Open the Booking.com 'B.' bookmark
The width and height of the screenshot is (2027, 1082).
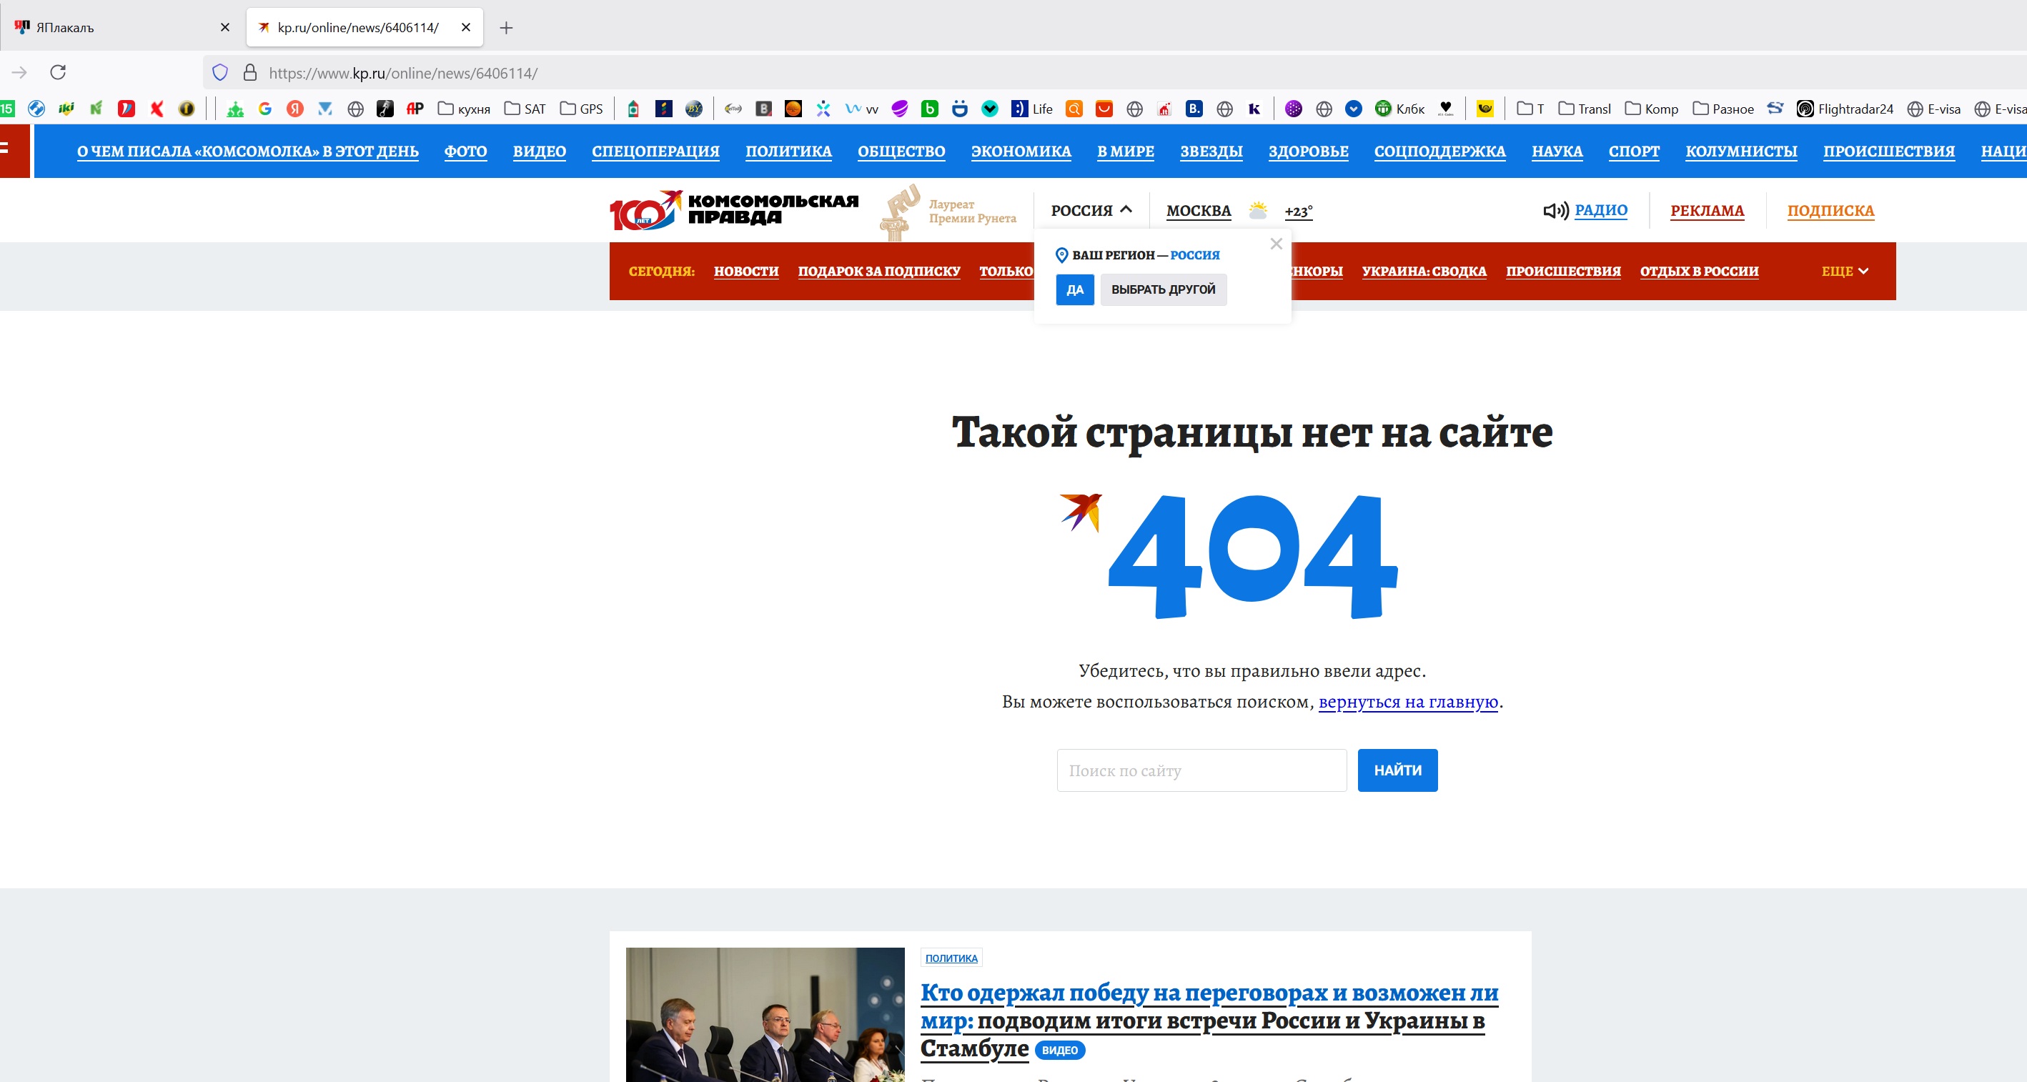point(1194,109)
